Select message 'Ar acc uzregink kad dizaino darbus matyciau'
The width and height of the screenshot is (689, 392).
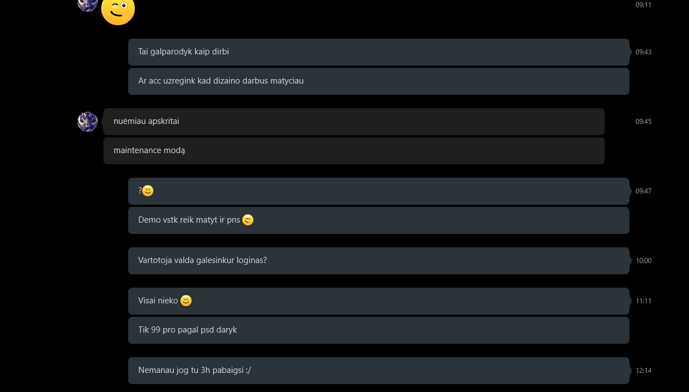[x=379, y=81]
